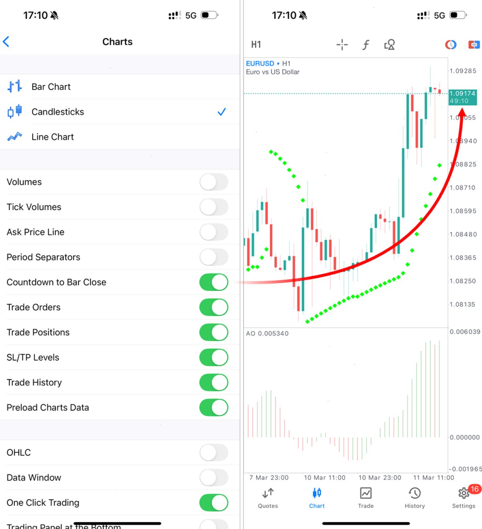Image resolution: width=482 pixels, height=529 pixels.
Task: Open the Trade tab
Action: tap(366, 498)
